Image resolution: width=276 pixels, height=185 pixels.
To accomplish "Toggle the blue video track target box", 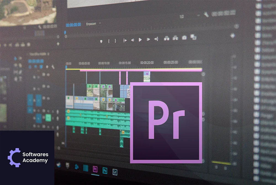I will 39,100.
